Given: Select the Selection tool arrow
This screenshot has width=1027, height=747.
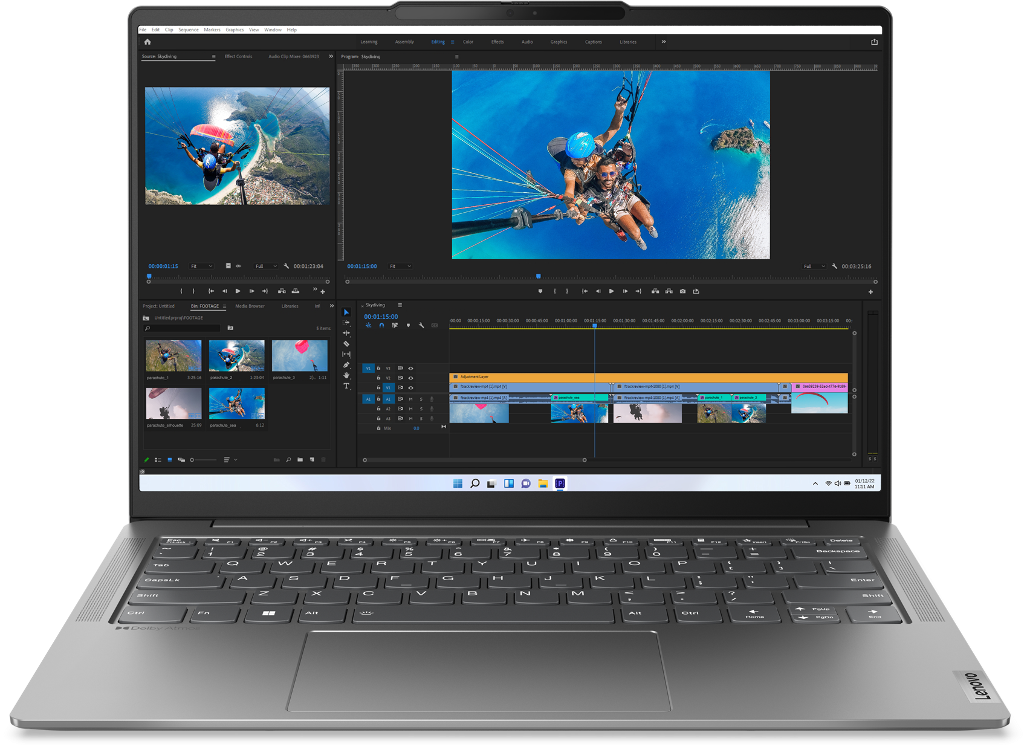Looking at the screenshot, I should coord(346,312).
